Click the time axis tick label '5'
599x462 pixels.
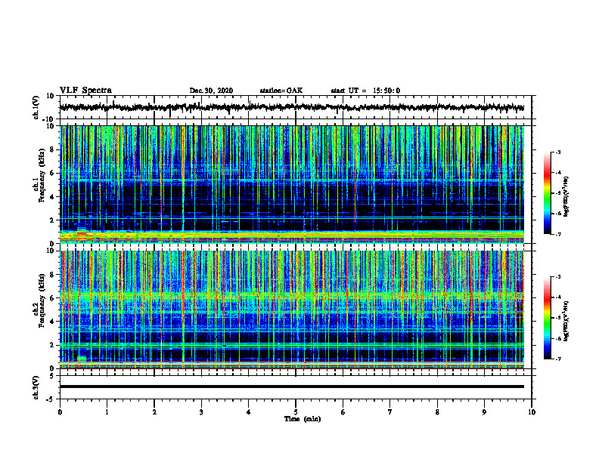click(296, 412)
